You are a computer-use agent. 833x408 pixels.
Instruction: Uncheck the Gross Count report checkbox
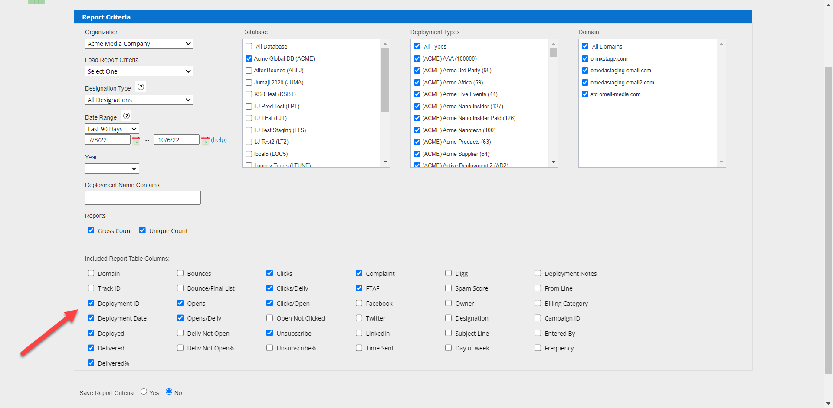(91, 230)
